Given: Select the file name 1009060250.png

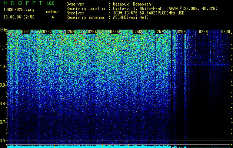Looking at the screenshot, I should click(19, 10).
